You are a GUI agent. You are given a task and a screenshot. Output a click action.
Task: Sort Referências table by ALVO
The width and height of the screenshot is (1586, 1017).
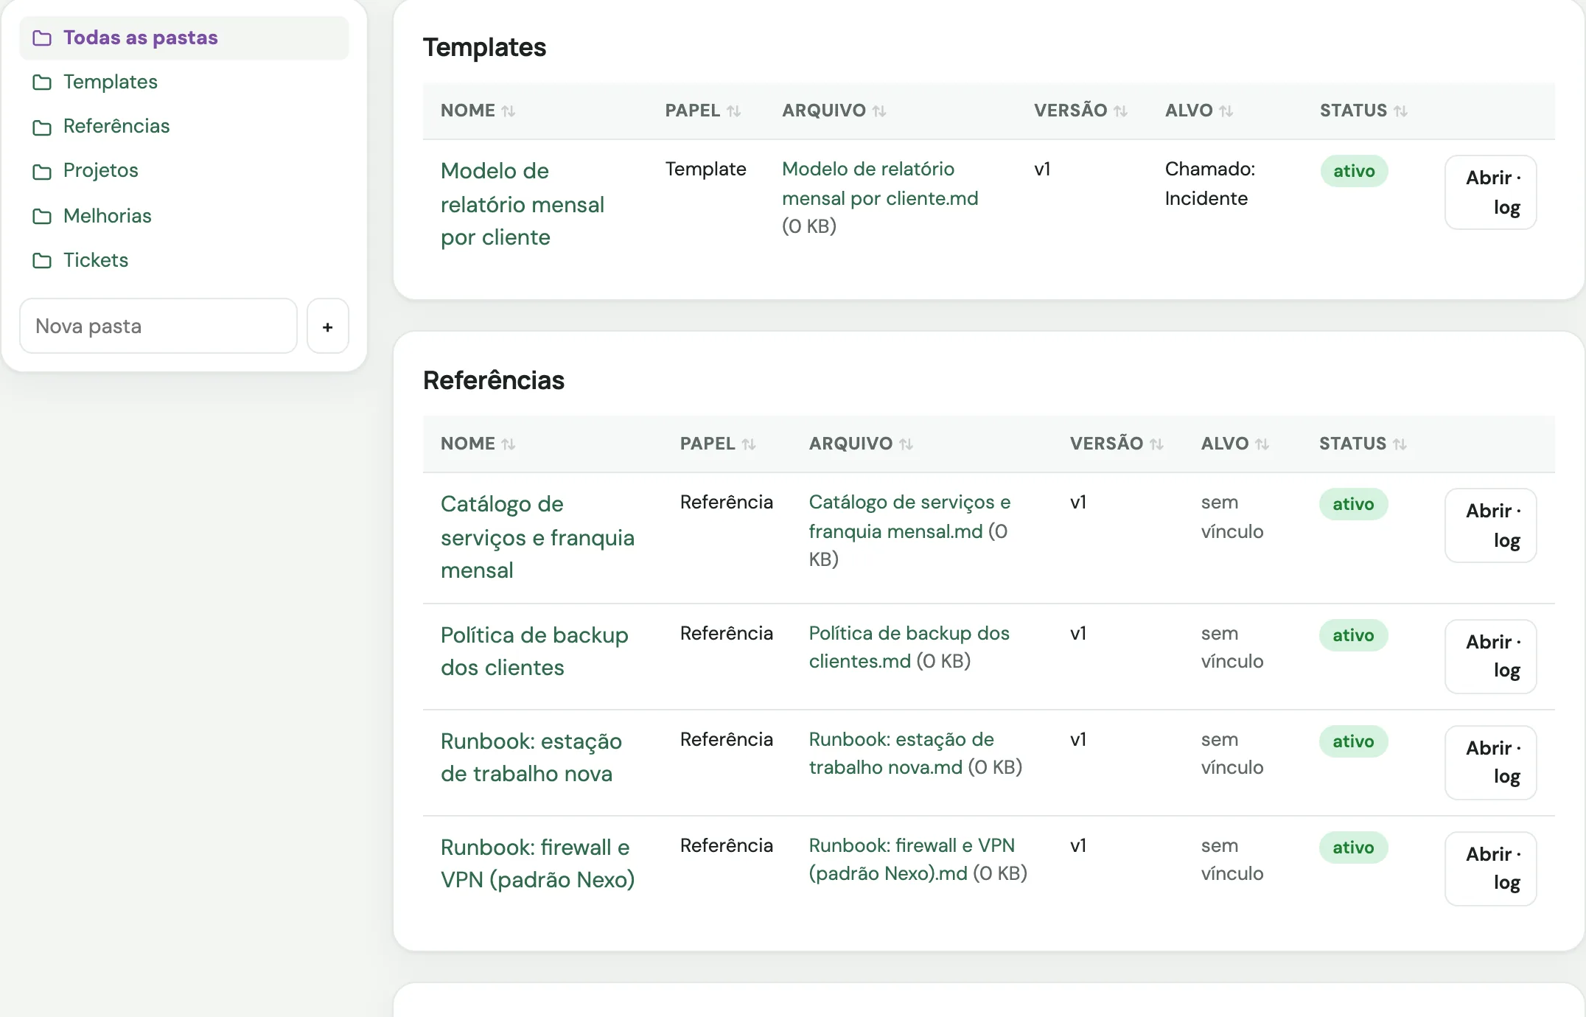[x=1234, y=444]
